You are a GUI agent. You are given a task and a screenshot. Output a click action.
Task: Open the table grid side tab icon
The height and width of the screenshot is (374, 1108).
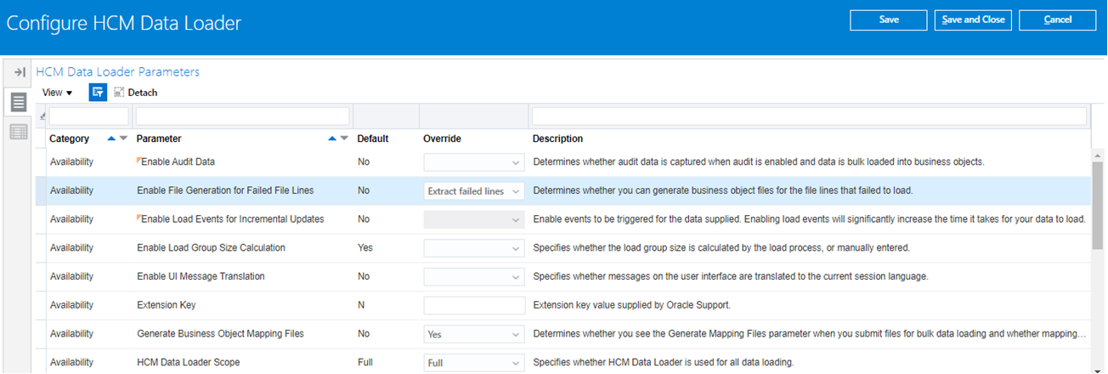18,132
